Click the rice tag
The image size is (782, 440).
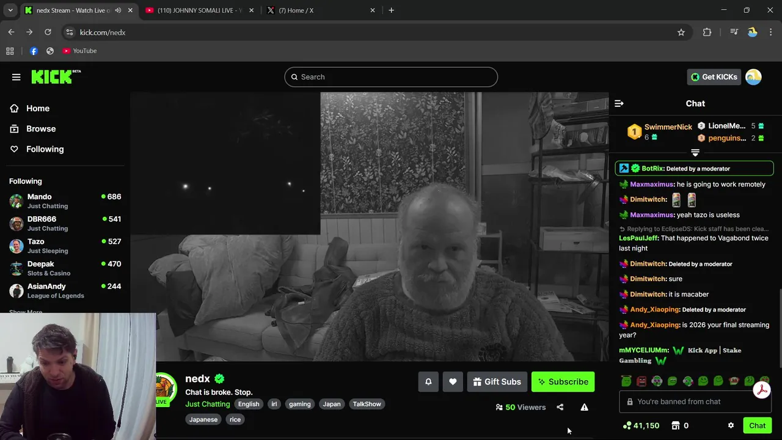click(235, 419)
